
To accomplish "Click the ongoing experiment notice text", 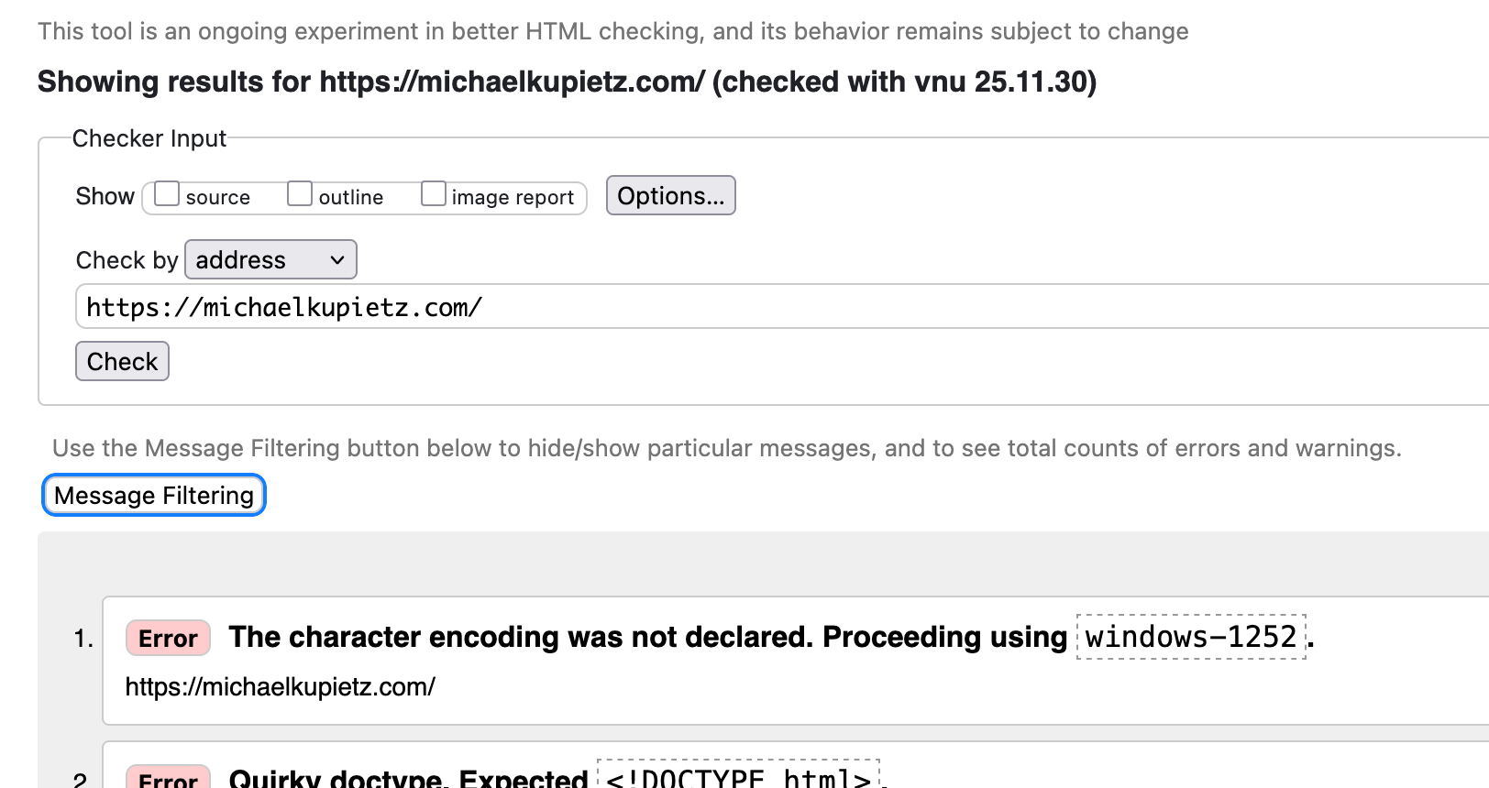I will pos(612,31).
